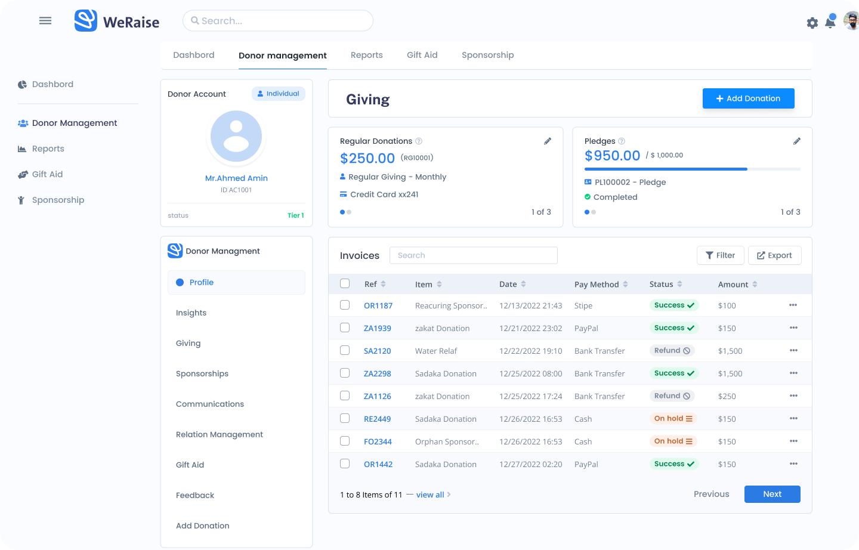Sort invoices by Status column
859x550 pixels.
point(679,285)
